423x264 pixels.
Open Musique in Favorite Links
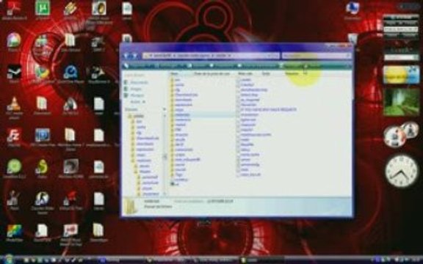coord(134,95)
